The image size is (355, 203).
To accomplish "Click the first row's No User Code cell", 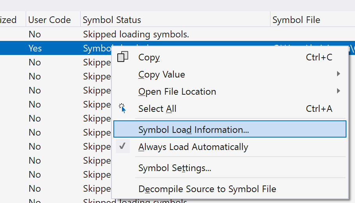I will click(35, 34).
